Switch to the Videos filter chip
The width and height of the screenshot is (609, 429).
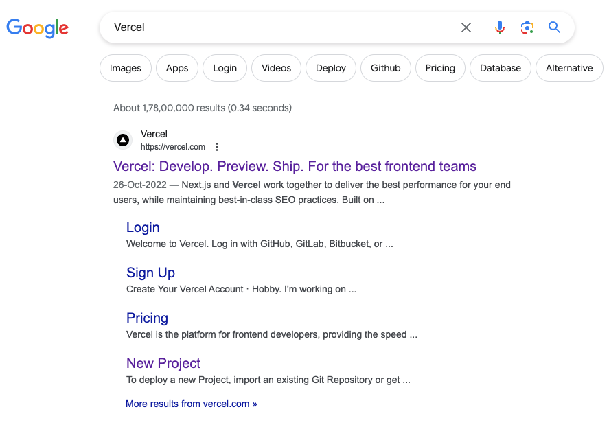[x=276, y=68]
